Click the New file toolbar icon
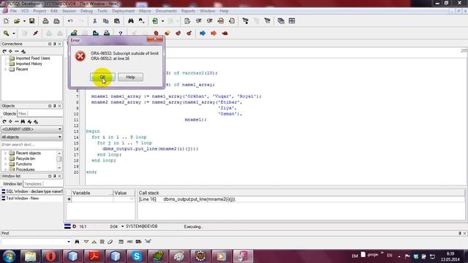Viewport: 468px width, 263px height. pyautogui.click(x=6, y=21)
